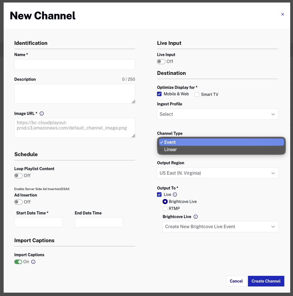Enable Loop Playlist Content
The height and width of the screenshot is (296, 293).
[18, 175]
